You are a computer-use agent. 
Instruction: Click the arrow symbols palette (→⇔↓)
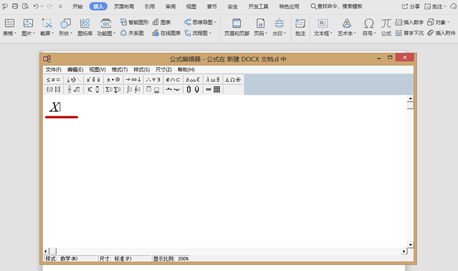click(x=133, y=80)
